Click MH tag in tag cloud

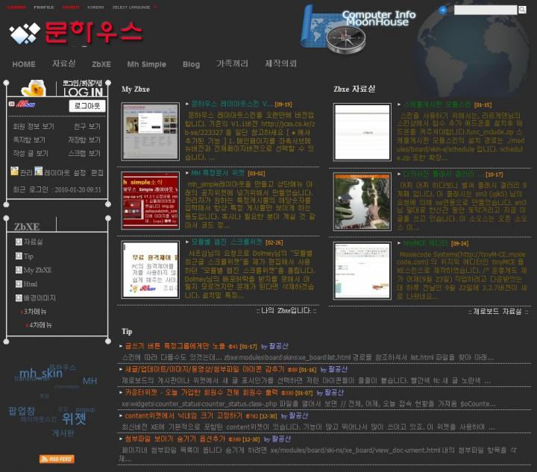coord(89,380)
